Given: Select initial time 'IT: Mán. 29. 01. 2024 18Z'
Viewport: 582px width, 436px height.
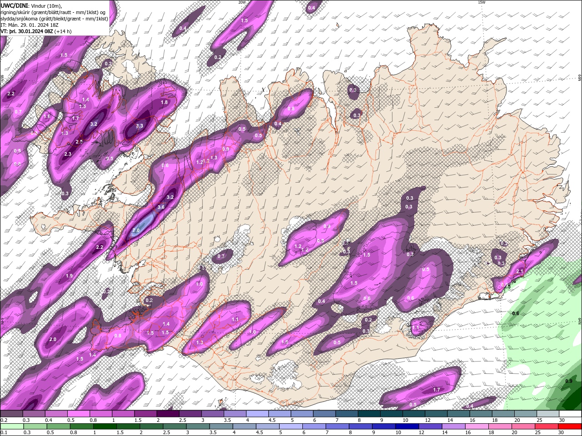Looking at the screenshot, I should click(x=29, y=25).
